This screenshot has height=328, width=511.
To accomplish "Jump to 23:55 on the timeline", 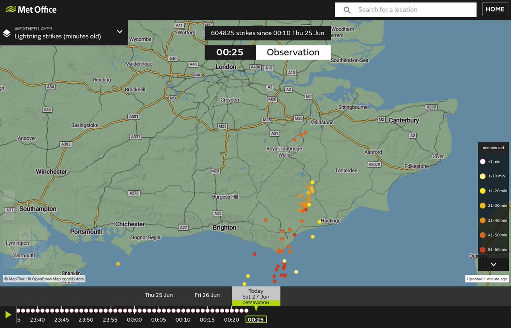I will (110, 319).
